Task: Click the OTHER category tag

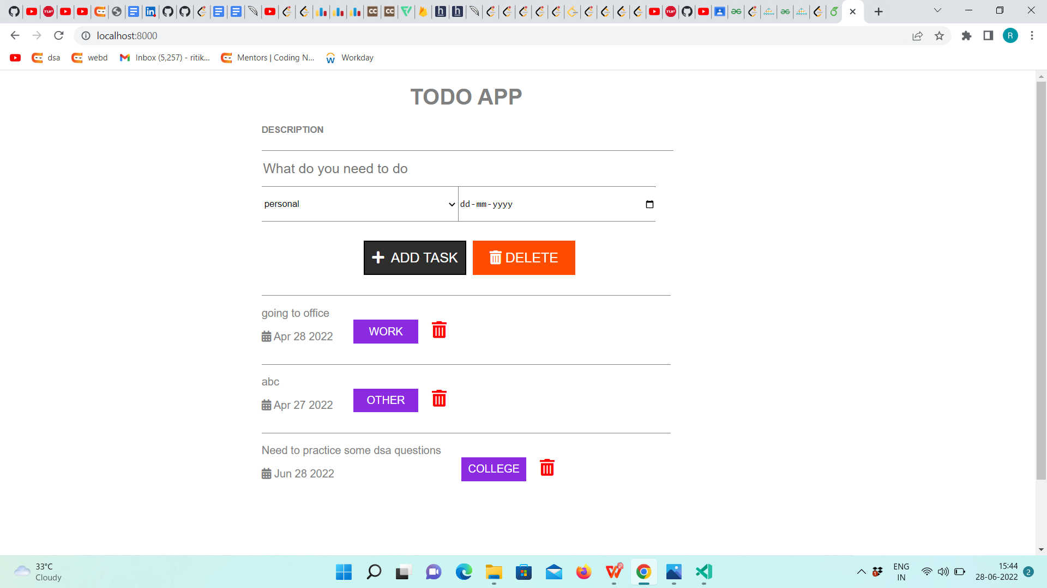Action: point(386,400)
